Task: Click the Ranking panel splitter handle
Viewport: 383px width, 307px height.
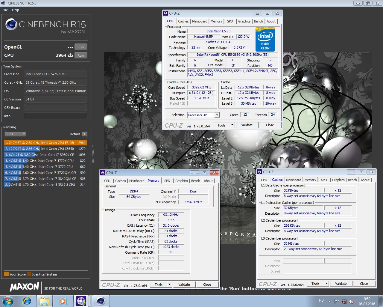Action: tap(93, 154)
